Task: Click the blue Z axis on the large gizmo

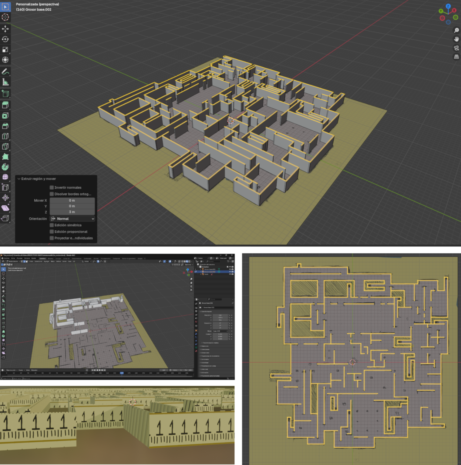Action: 448,6
